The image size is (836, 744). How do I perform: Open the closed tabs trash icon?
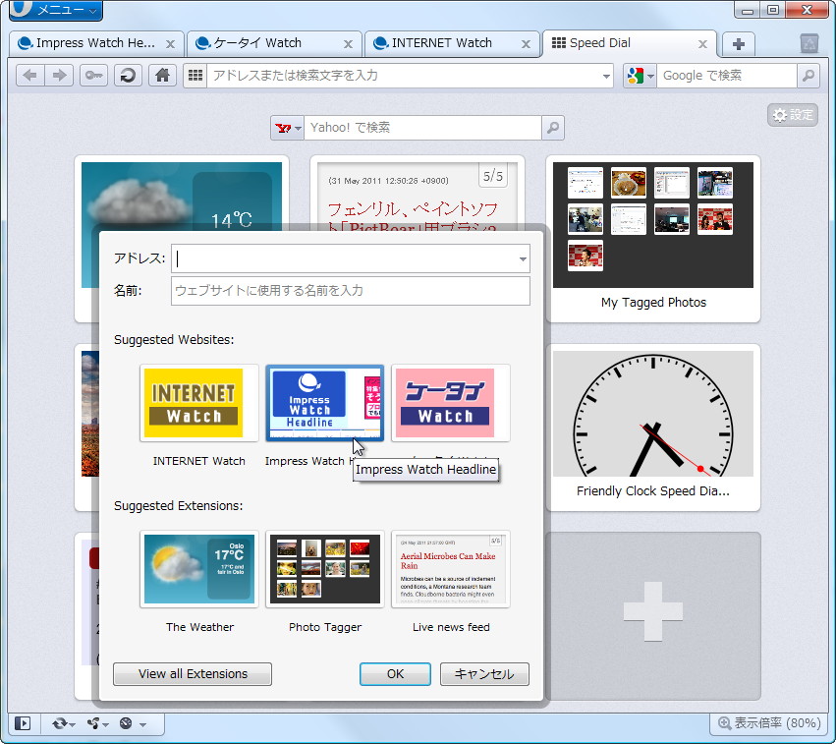point(809,43)
